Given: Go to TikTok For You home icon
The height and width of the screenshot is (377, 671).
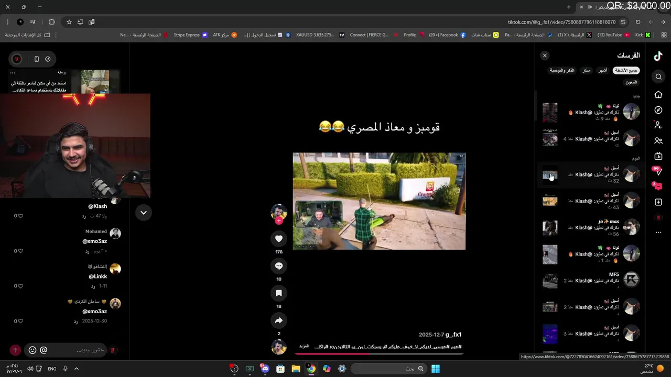Looking at the screenshot, I should pos(658,95).
